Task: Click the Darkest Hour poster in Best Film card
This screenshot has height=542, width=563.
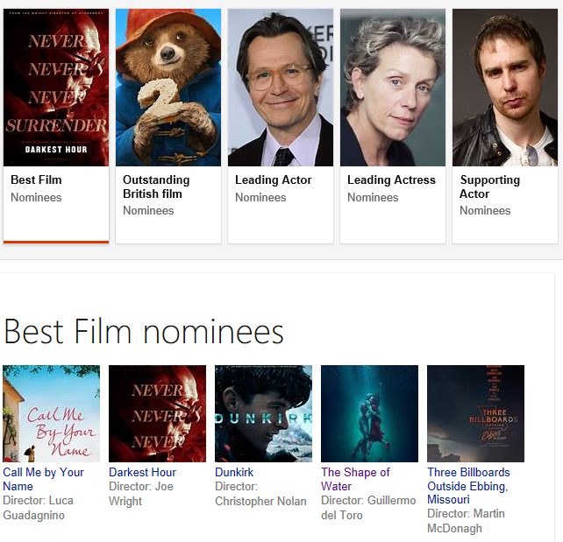Action: click(x=56, y=88)
